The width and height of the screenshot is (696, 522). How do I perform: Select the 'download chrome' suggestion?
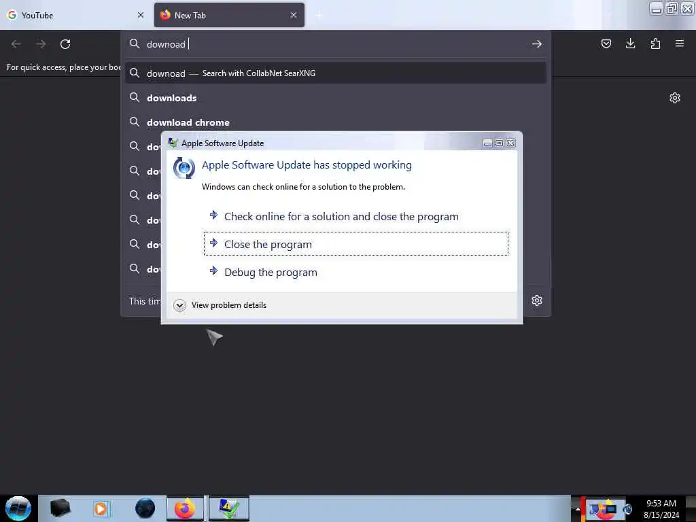[x=335, y=122]
